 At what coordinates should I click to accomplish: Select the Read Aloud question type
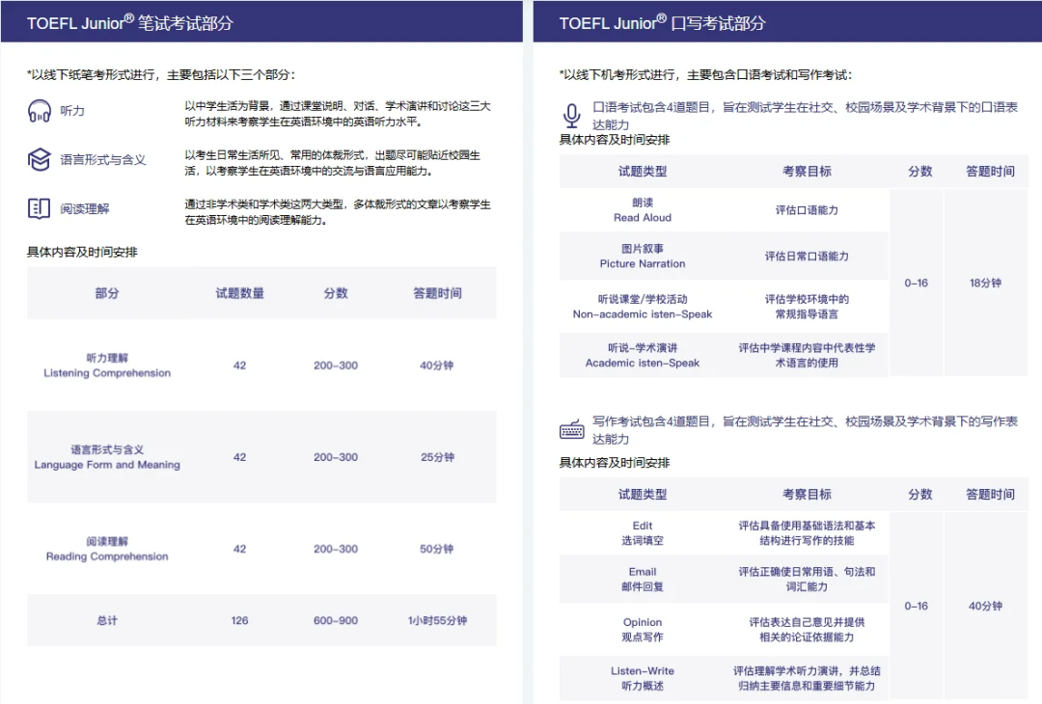tap(643, 210)
